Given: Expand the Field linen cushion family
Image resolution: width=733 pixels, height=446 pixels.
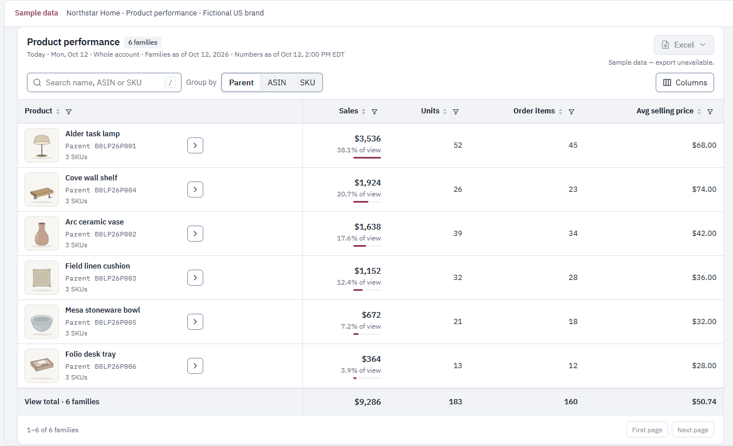Looking at the screenshot, I should [x=195, y=278].
